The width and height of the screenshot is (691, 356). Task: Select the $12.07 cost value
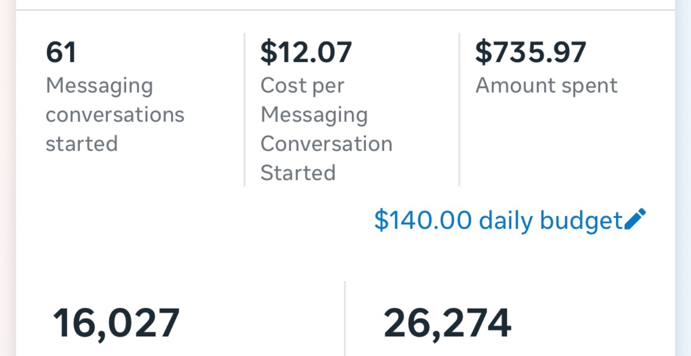pyautogui.click(x=306, y=52)
